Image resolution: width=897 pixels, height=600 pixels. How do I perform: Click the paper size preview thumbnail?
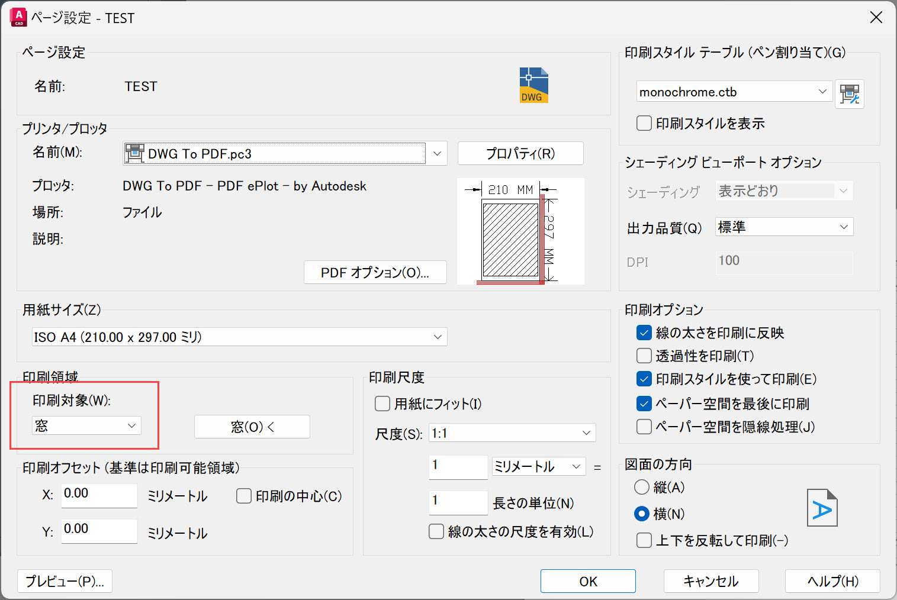click(x=520, y=231)
